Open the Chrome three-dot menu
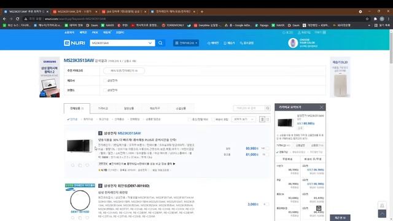Screen dimensions: 393x221 [389, 19]
